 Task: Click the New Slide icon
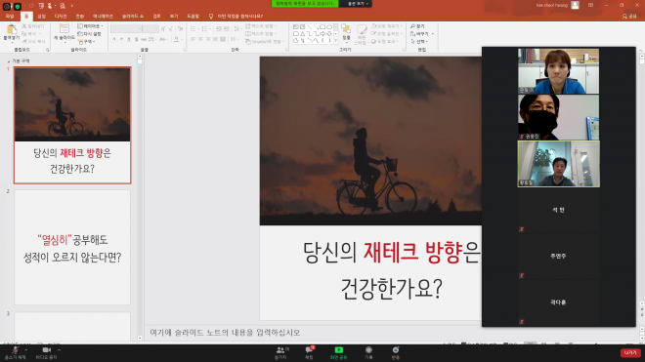coord(64,32)
